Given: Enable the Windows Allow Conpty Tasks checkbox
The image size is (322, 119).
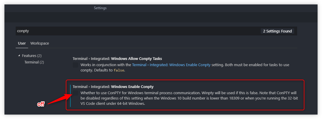Looking at the screenshot, I should pos(75,65).
